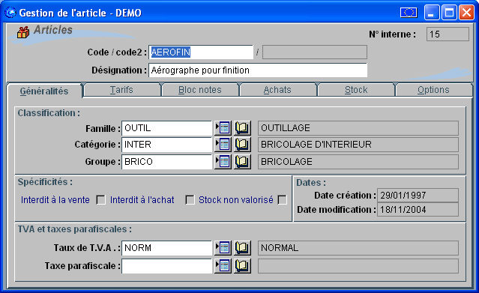Open the Taxe parafiscale list selector icon
Image resolution: width=479 pixels, height=293 pixels.
point(223,266)
